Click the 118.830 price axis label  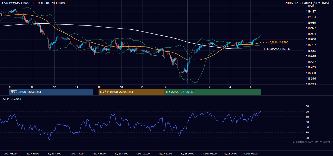pos(311,40)
